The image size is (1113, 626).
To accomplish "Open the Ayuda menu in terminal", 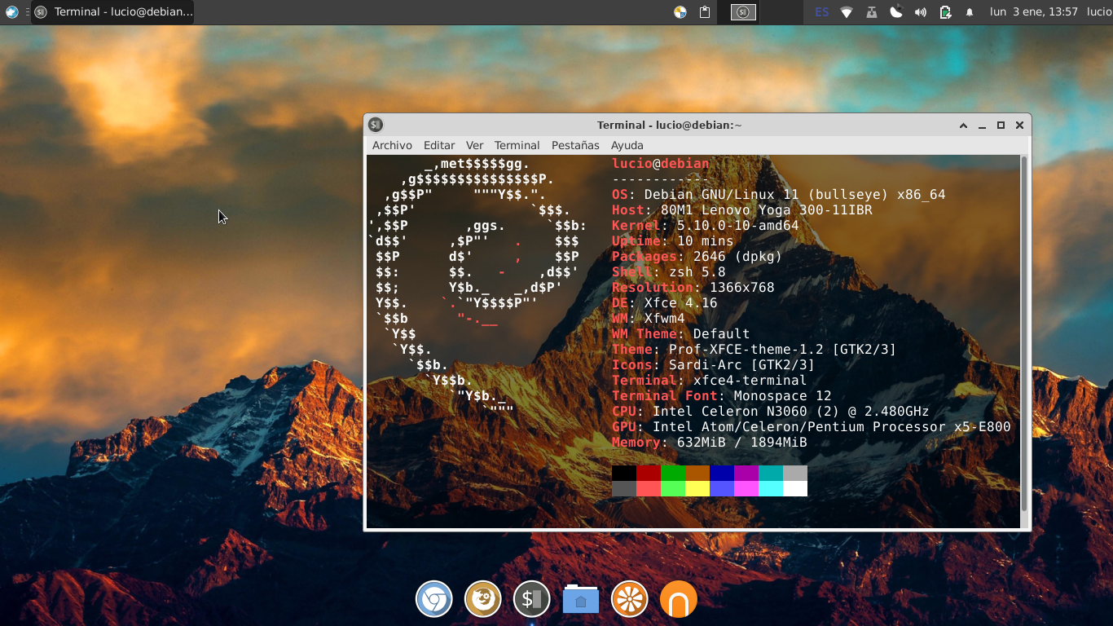I will [x=627, y=145].
